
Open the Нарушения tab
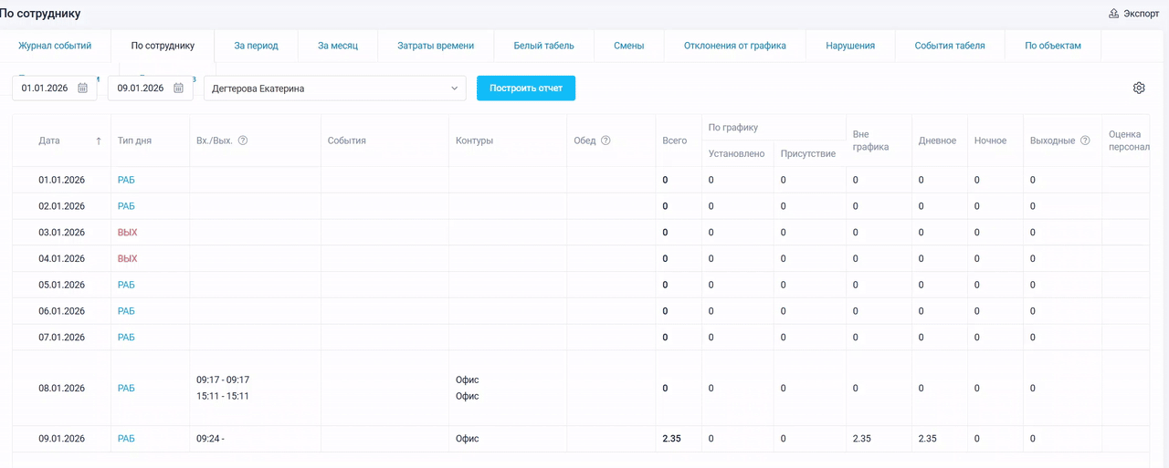(x=849, y=46)
